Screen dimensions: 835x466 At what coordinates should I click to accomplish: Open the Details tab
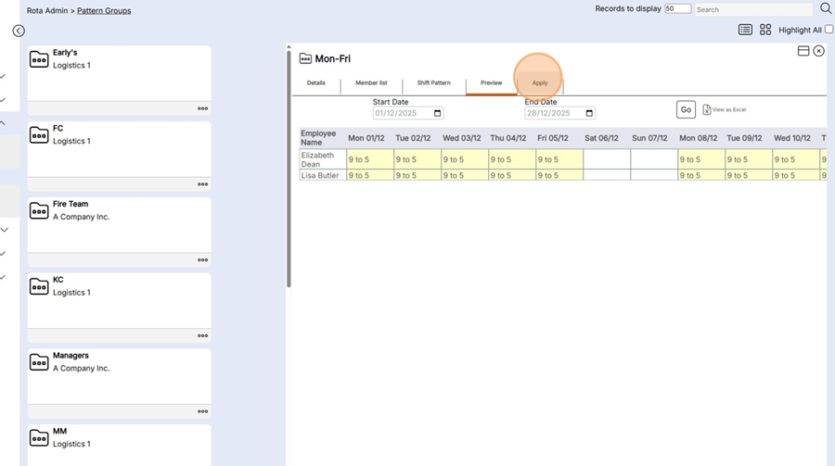click(x=315, y=83)
